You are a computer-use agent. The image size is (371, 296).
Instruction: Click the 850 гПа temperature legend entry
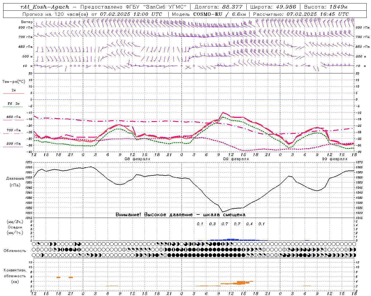(x=14, y=117)
